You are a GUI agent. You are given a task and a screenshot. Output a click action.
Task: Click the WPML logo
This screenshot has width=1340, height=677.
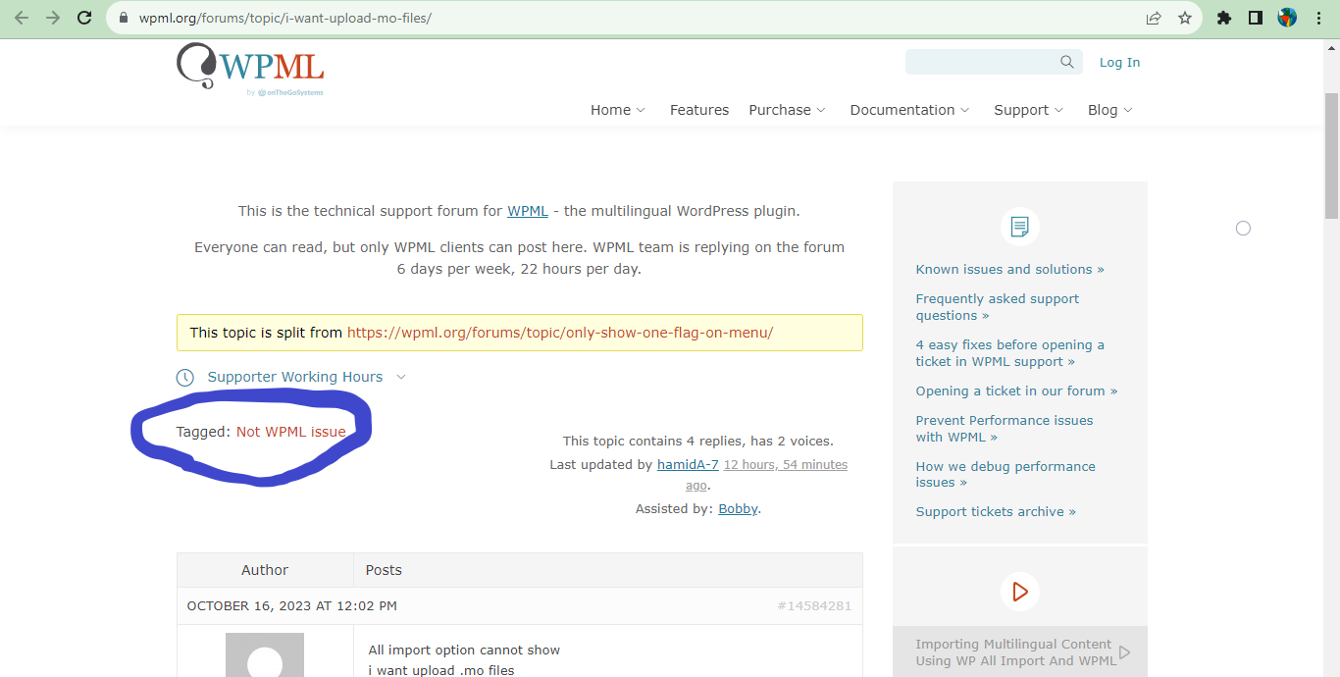click(250, 67)
